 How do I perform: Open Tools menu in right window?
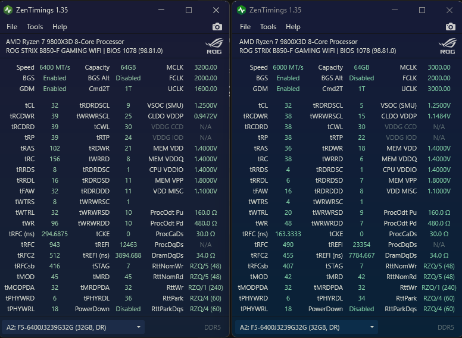[268, 27]
